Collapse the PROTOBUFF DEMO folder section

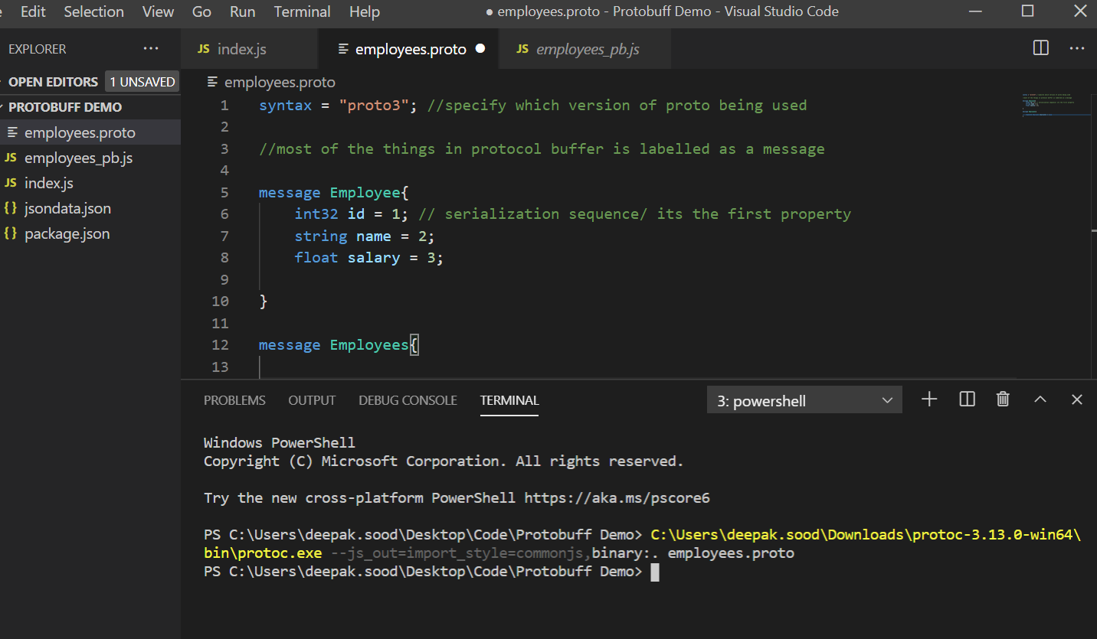coord(65,107)
